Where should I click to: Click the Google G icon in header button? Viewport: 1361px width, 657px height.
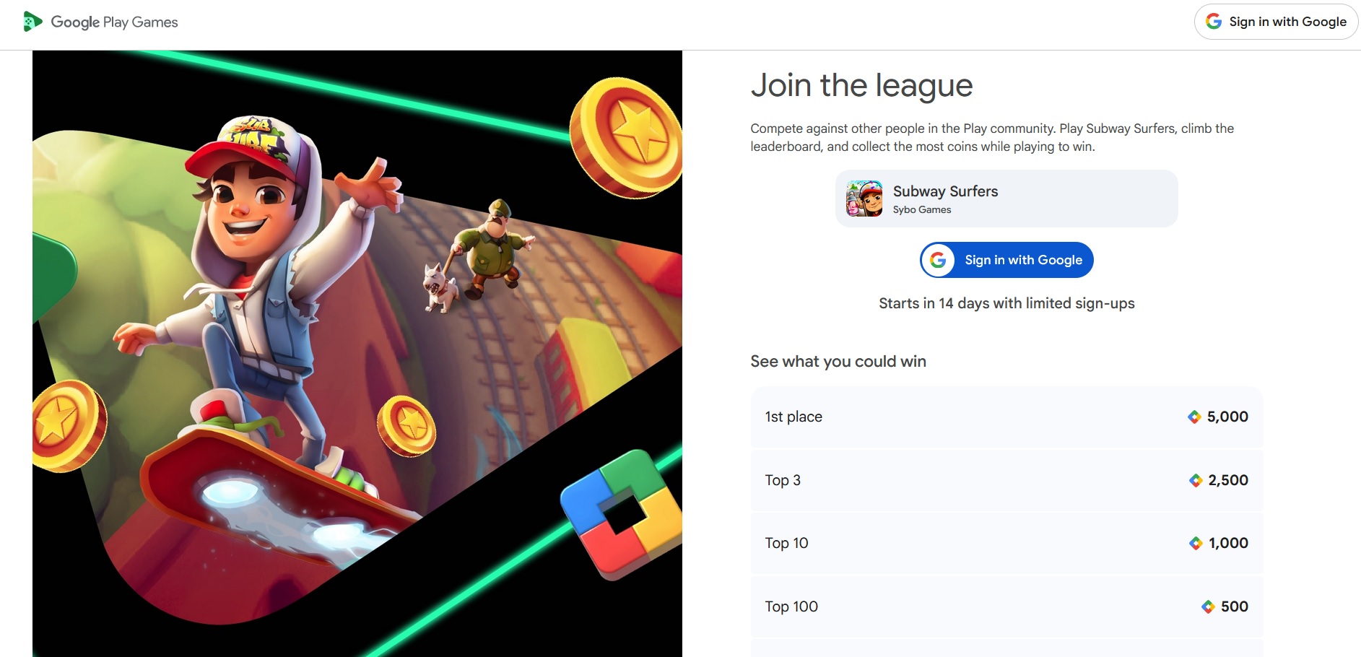click(x=1214, y=22)
